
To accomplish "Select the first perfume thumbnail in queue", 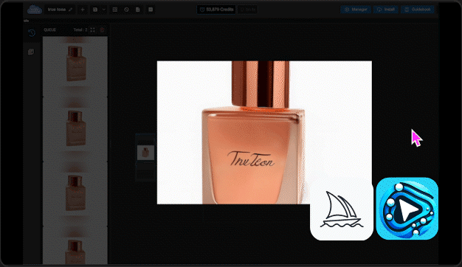I will [x=75, y=64].
